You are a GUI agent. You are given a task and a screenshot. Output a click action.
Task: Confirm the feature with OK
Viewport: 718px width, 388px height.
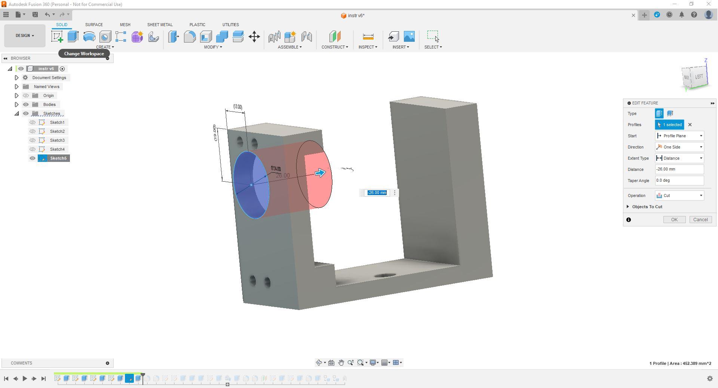(674, 220)
